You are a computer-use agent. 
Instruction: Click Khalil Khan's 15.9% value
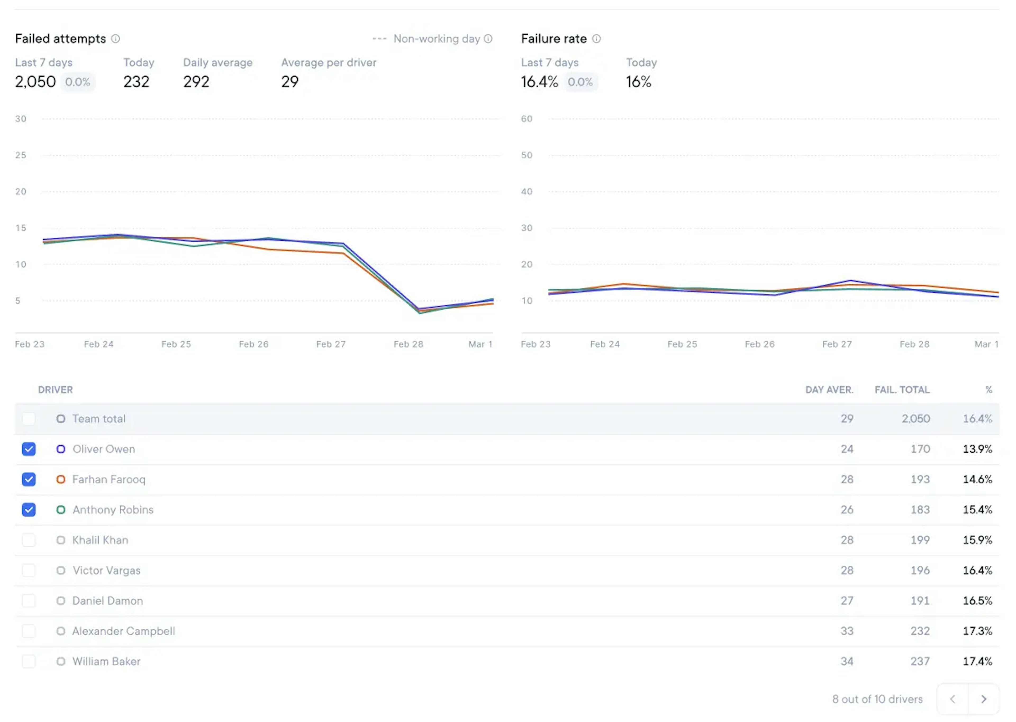click(x=977, y=540)
